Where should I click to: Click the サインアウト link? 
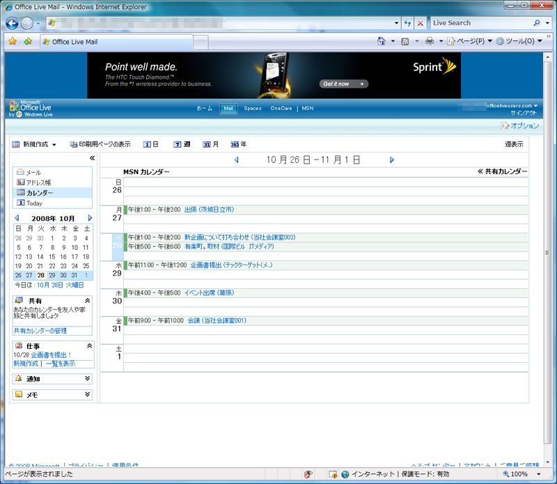(x=524, y=113)
